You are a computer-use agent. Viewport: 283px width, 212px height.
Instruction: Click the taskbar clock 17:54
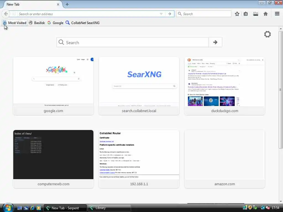[x=276, y=208]
